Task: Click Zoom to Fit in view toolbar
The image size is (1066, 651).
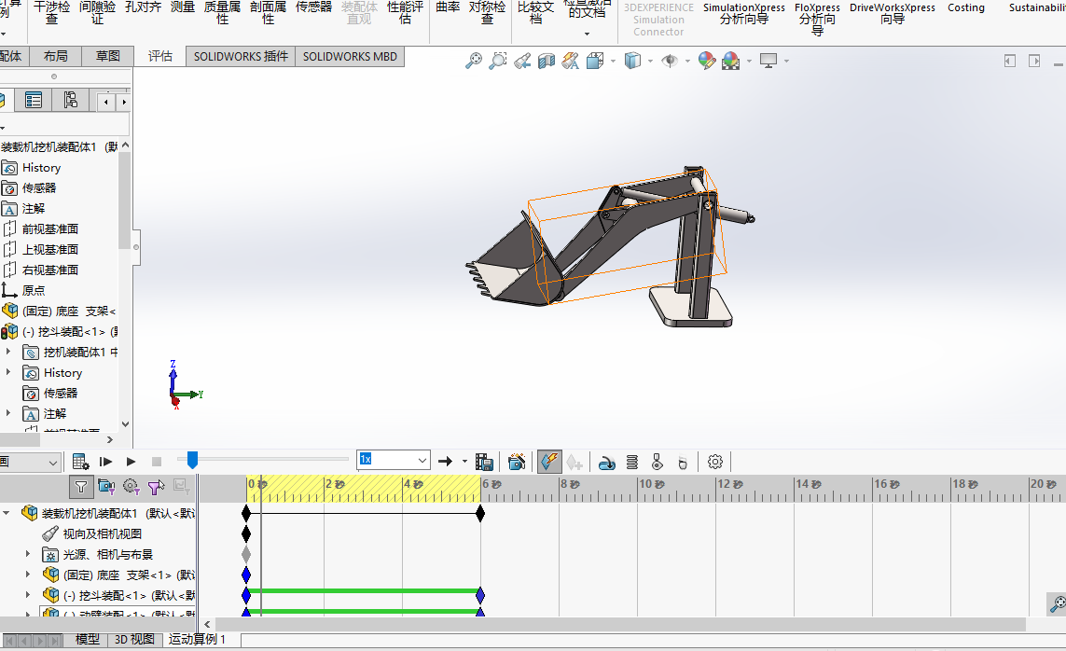Action: click(x=474, y=62)
